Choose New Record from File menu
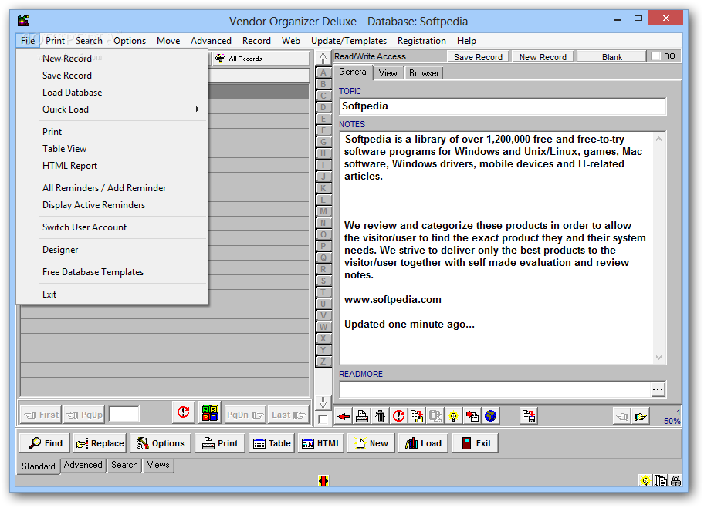The height and width of the screenshot is (508, 704). click(x=124, y=59)
